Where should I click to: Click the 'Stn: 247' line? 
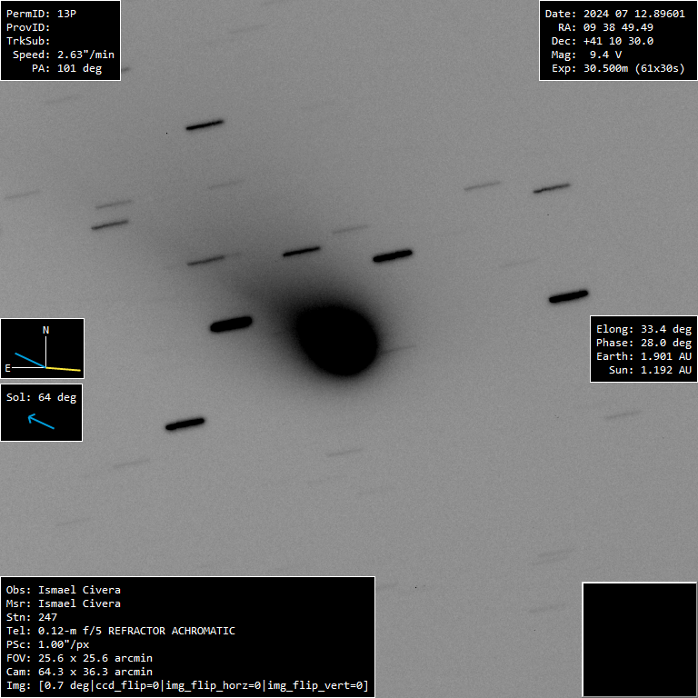click(32, 617)
